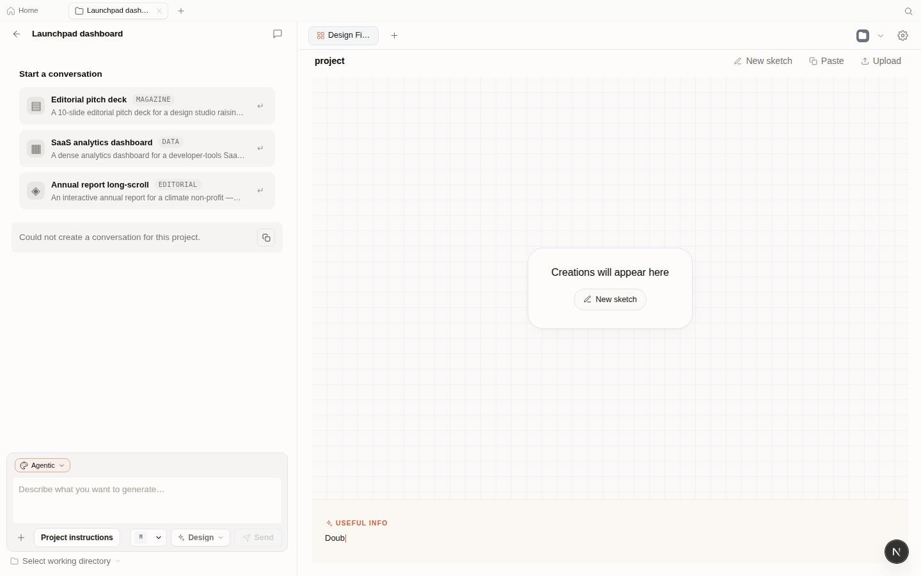
Task: Click the Annual report diamond icon
Action: pyautogui.click(x=36, y=191)
